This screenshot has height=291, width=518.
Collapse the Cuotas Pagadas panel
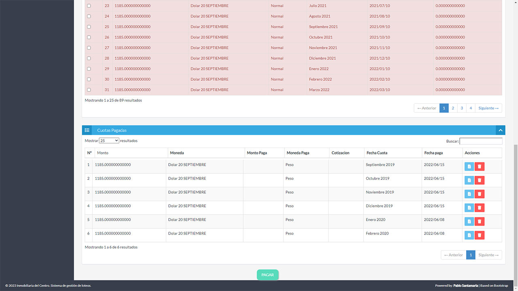[501, 130]
